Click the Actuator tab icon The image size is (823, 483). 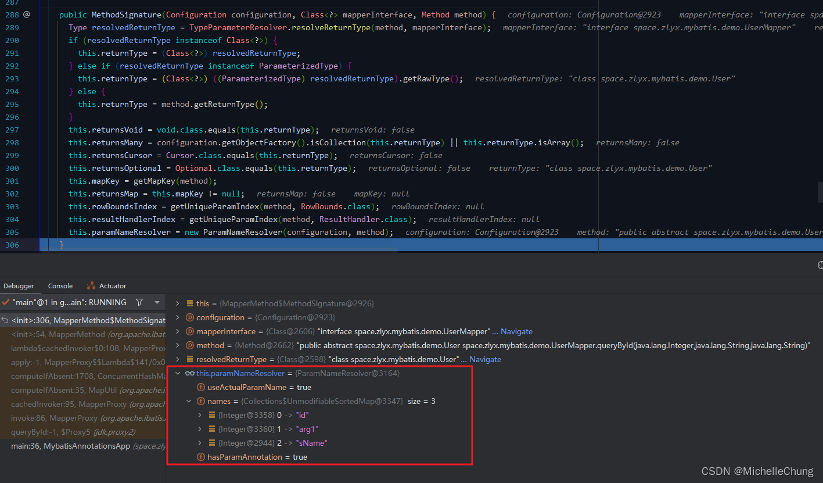(91, 285)
